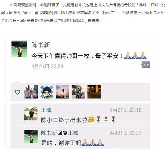Open 陈书新's post avatar

(x=19, y=49)
